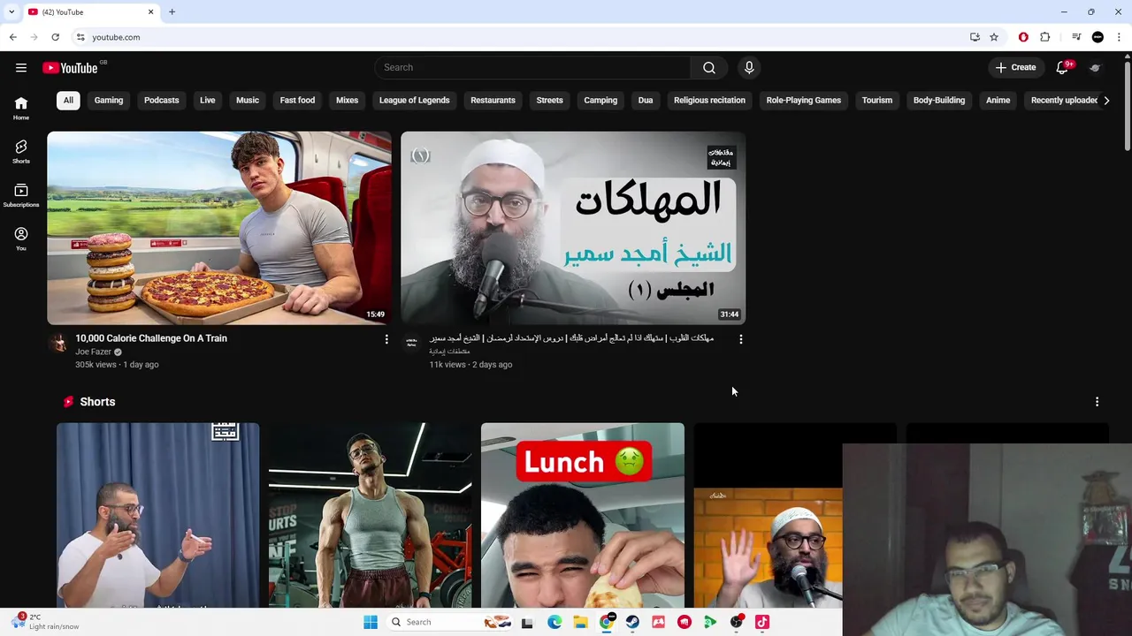Screen dimensions: 1132x636
Task: Select the Dua chip
Action: pos(646,101)
